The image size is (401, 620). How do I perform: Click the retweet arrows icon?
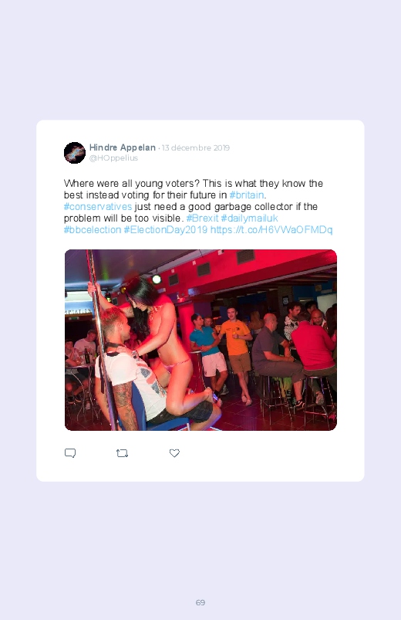pos(122,453)
